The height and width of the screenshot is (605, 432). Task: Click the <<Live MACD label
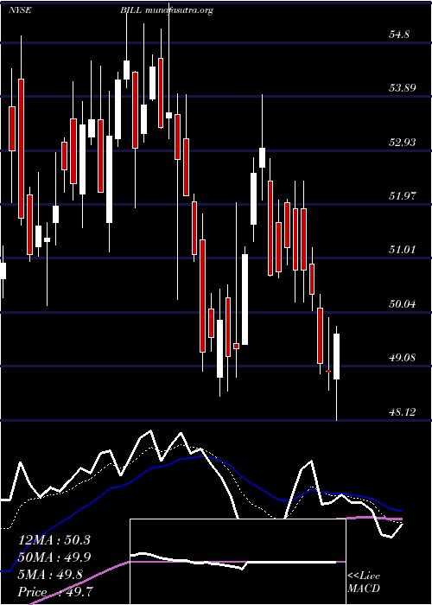(x=364, y=583)
